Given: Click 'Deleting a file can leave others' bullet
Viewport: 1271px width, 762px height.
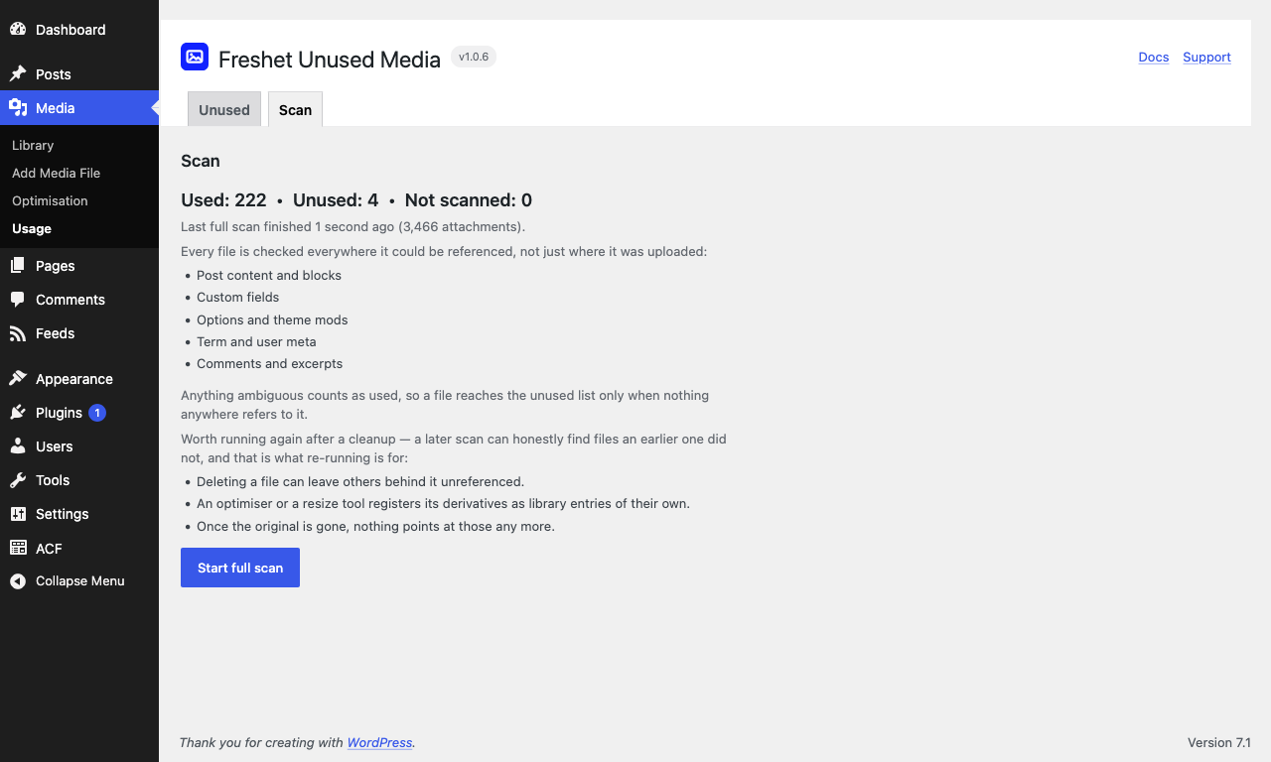Looking at the screenshot, I should pos(360,482).
